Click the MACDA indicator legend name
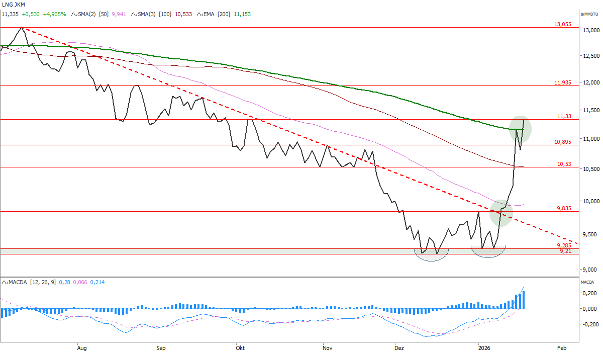The width and height of the screenshot is (603, 352). 19,283
